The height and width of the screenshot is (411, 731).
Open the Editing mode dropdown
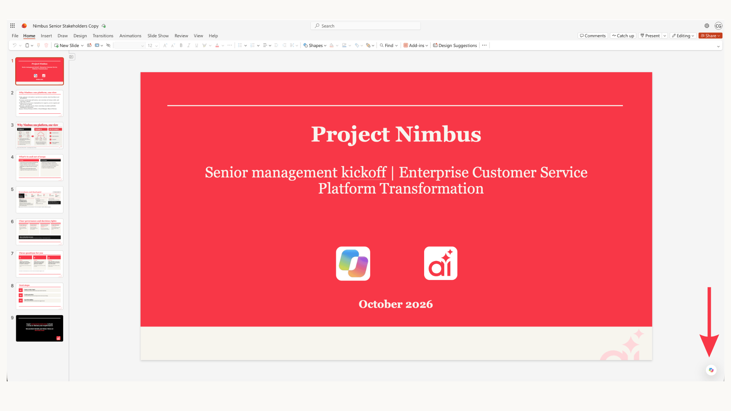point(683,36)
